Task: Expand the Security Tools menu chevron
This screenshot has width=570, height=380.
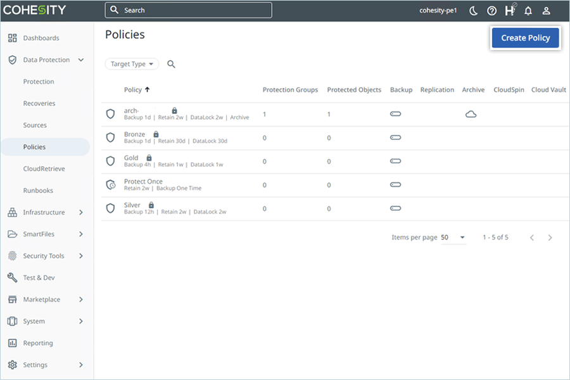Action: (x=81, y=256)
